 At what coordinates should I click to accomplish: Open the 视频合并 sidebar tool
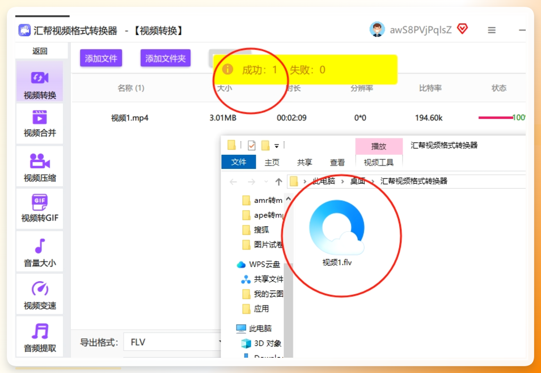40,124
